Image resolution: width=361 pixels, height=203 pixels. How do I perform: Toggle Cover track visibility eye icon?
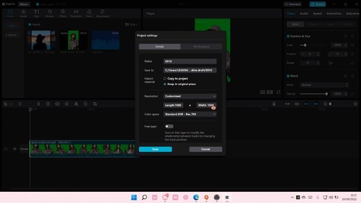pyautogui.click(x=15, y=149)
